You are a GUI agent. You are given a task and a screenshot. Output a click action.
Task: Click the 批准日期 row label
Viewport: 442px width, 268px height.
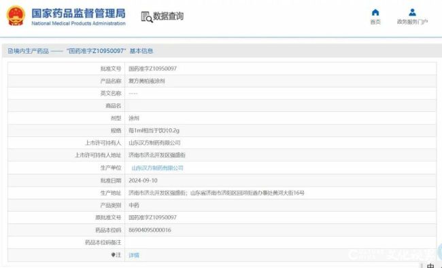point(111,180)
